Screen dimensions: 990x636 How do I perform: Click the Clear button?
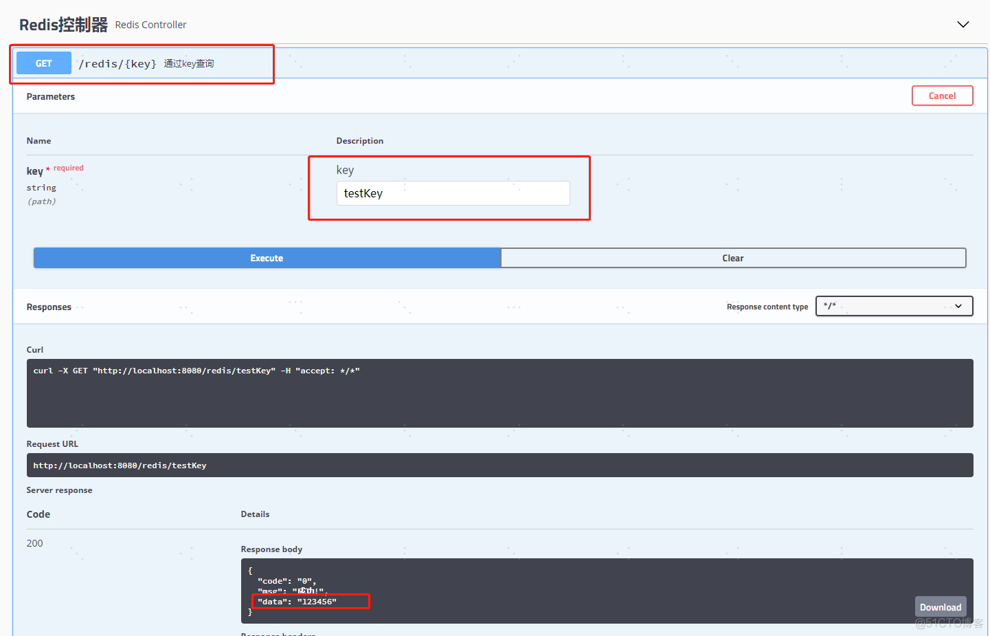(x=733, y=258)
